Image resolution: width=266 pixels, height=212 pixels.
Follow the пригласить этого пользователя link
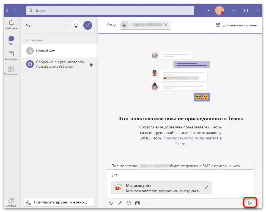point(191,138)
